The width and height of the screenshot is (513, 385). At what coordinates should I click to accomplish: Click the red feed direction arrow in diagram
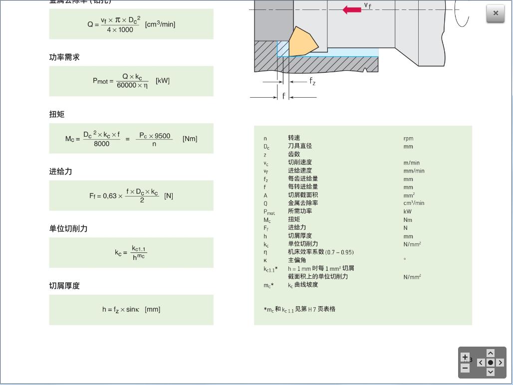(352, 9)
